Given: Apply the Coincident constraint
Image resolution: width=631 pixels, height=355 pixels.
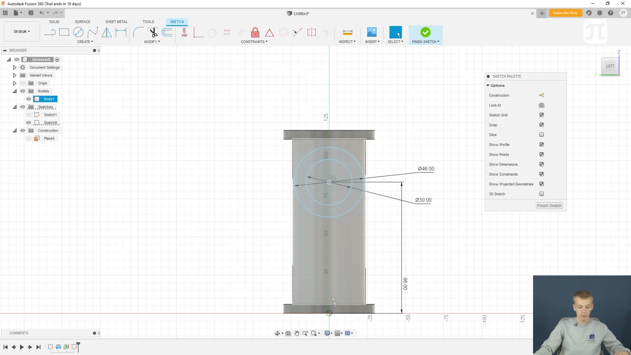Looking at the screenshot, I should 199,32.
